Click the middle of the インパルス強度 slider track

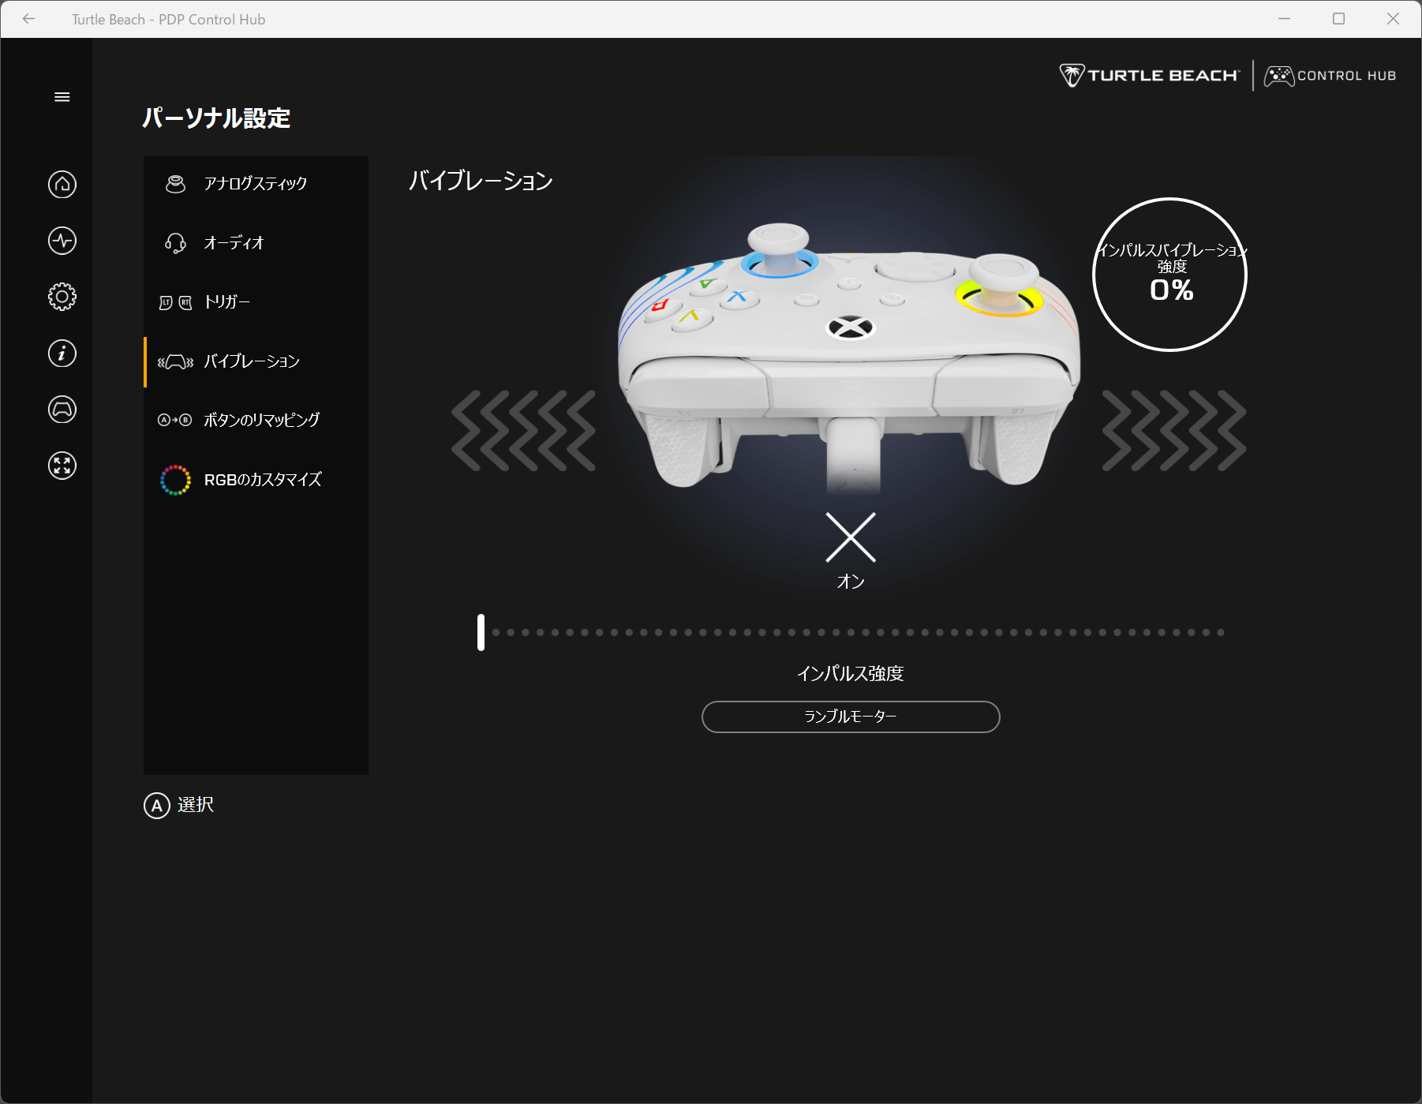point(851,632)
